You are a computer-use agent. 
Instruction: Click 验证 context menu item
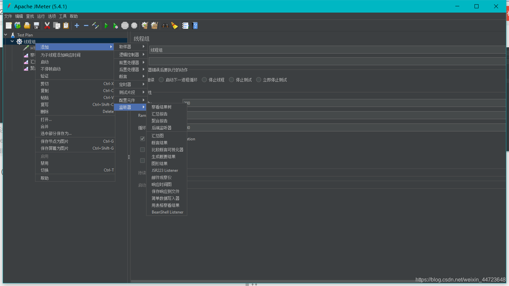[x=75, y=76]
